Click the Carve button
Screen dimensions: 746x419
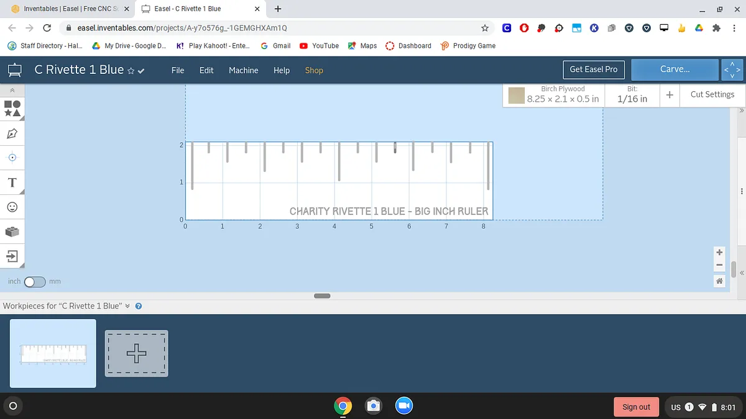[675, 70]
